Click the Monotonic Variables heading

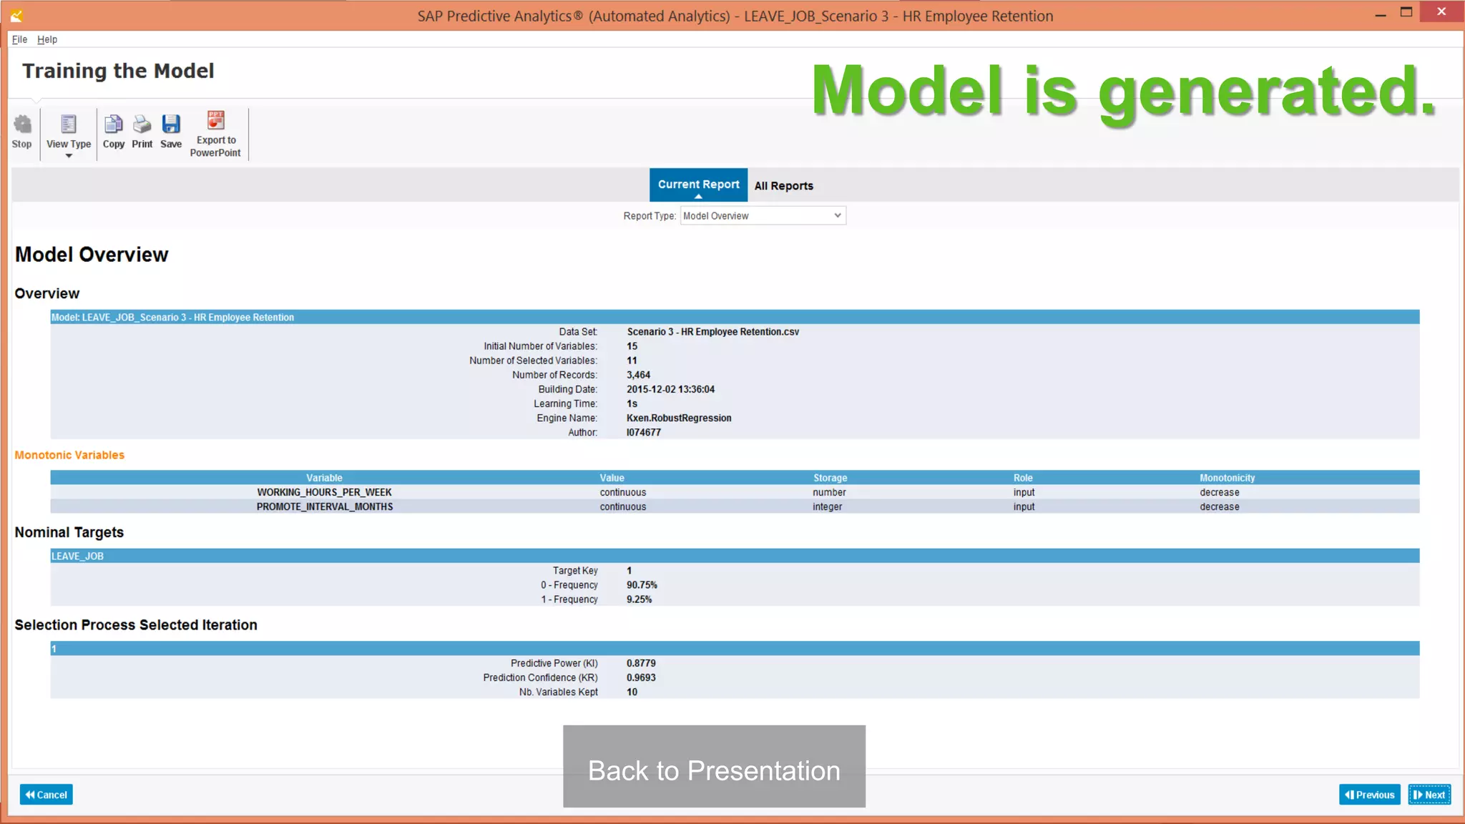(x=69, y=455)
